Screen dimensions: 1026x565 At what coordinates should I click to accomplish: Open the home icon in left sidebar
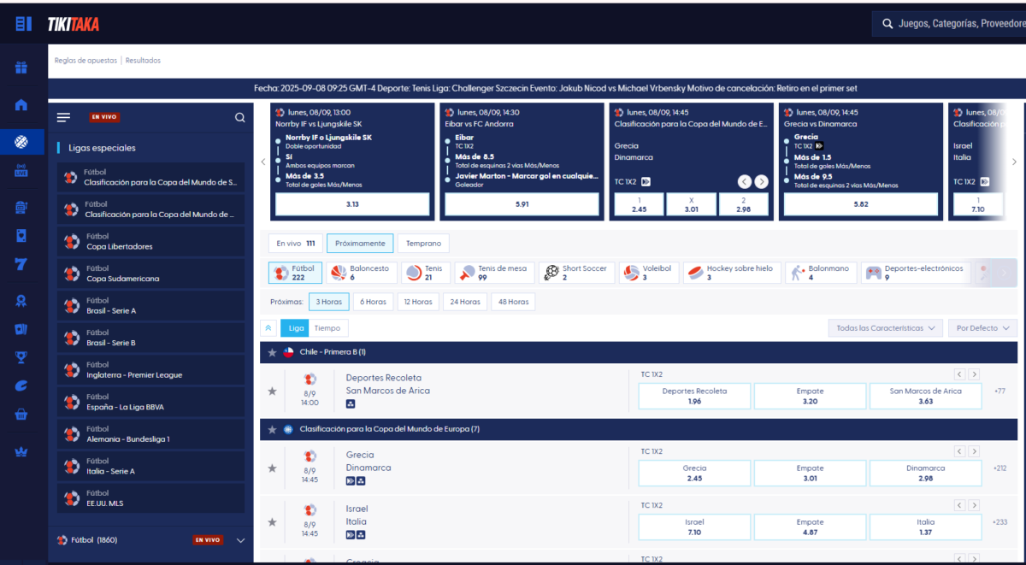click(x=21, y=104)
